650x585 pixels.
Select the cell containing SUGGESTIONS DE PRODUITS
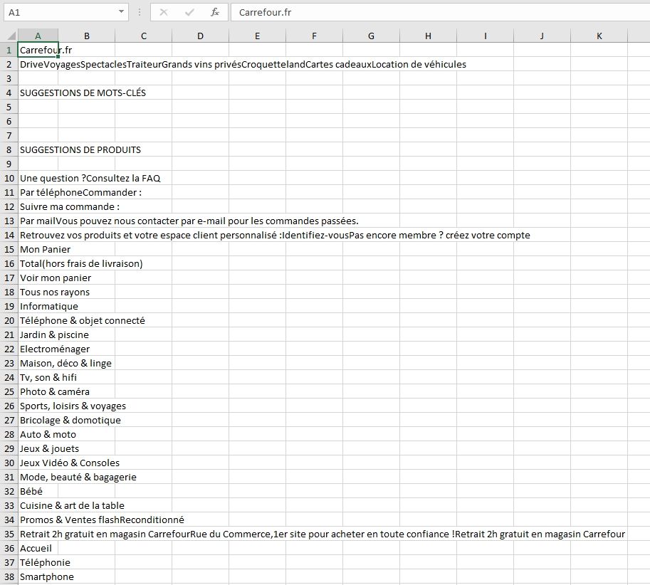click(38, 149)
